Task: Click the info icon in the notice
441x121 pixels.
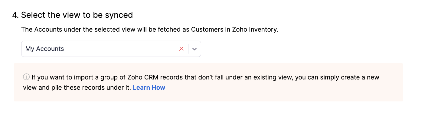Action: (x=26, y=77)
